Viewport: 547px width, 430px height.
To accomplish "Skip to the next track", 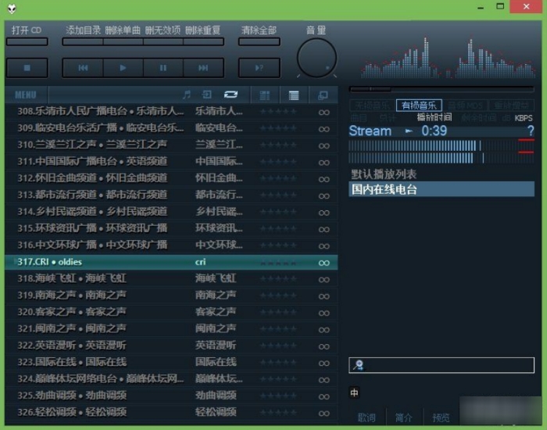I will pos(203,68).
